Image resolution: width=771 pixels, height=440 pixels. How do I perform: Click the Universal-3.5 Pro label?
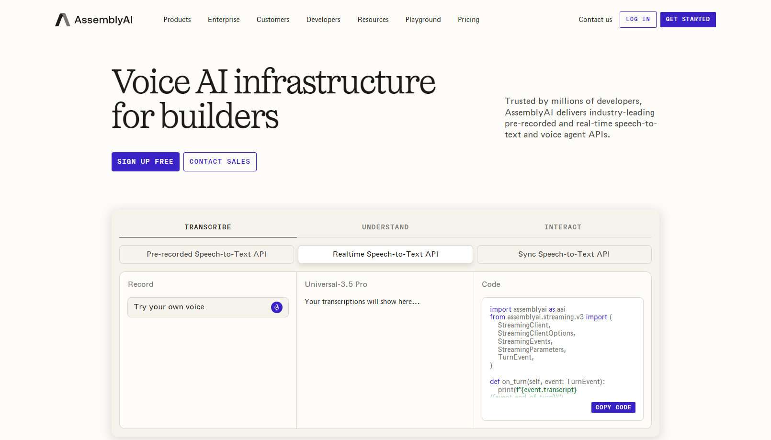[336, 284]
